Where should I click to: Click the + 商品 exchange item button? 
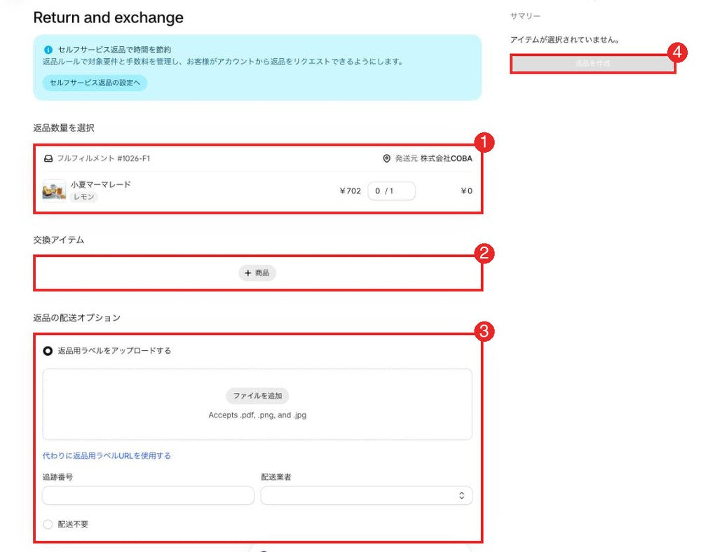[x=257, y=273]
